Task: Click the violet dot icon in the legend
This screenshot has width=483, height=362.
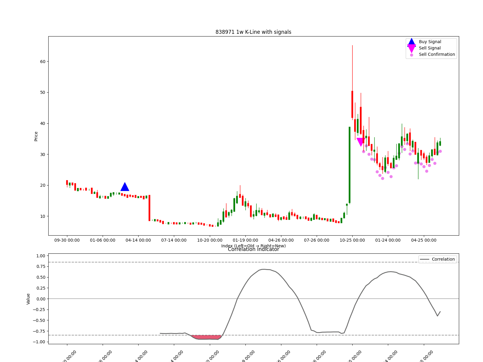Action: [x=411, y=55]
